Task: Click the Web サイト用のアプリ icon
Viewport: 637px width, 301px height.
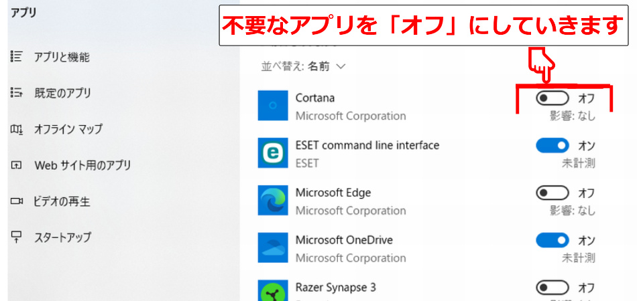Action: pos(17,165)
